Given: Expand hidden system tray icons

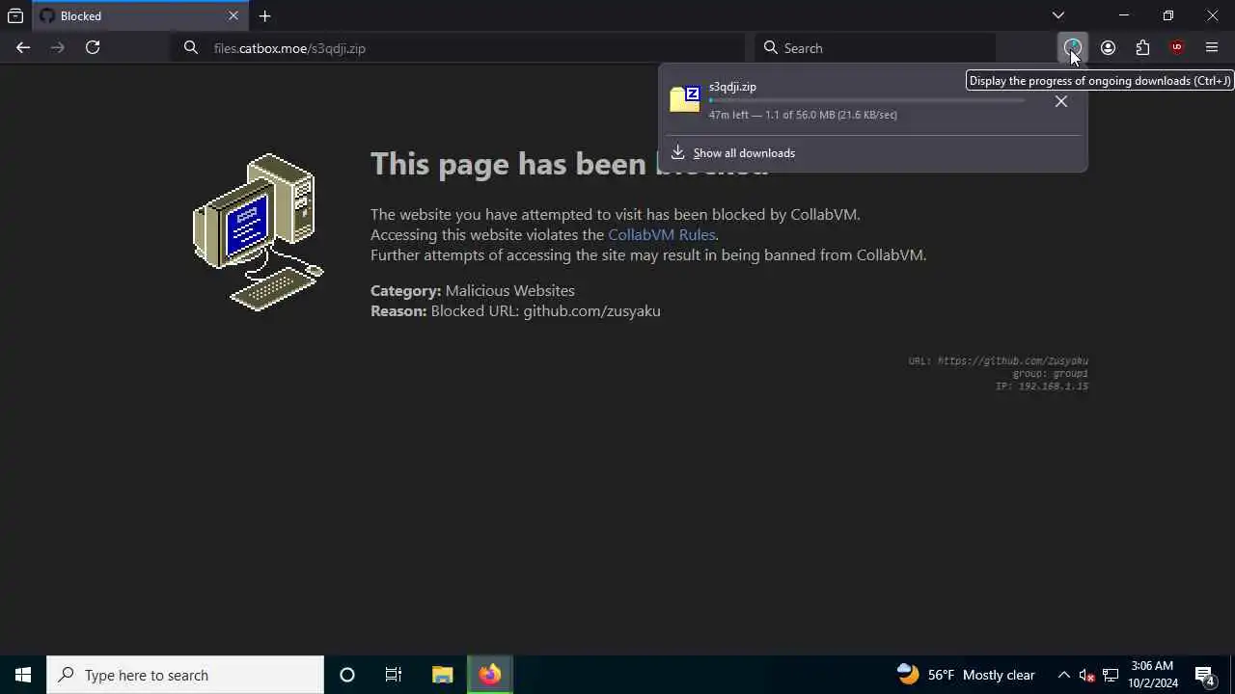Looking at the screenshot, I should [1063, 675].
